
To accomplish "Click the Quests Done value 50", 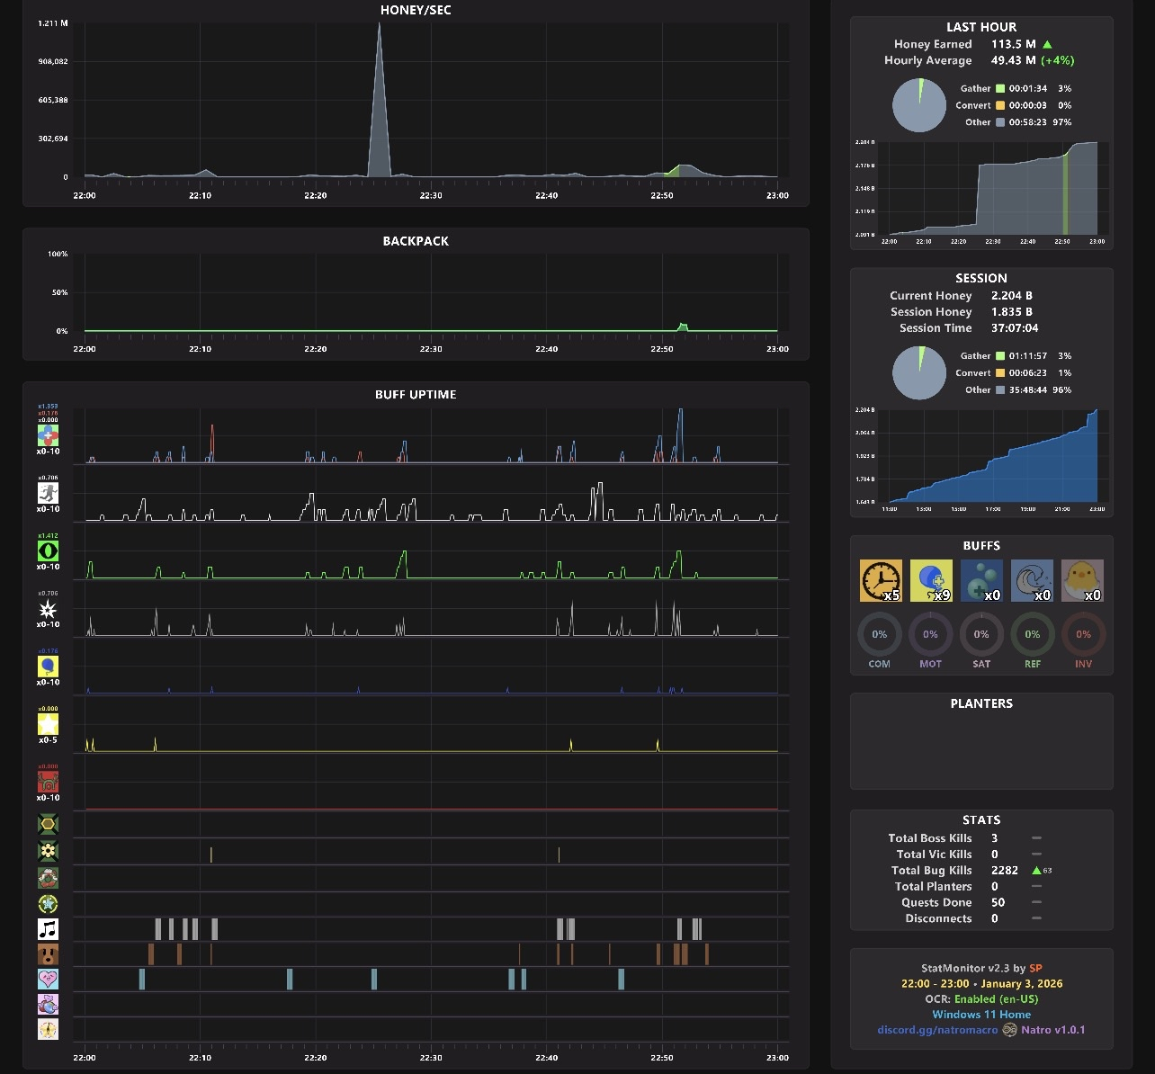I will (998, 903).
